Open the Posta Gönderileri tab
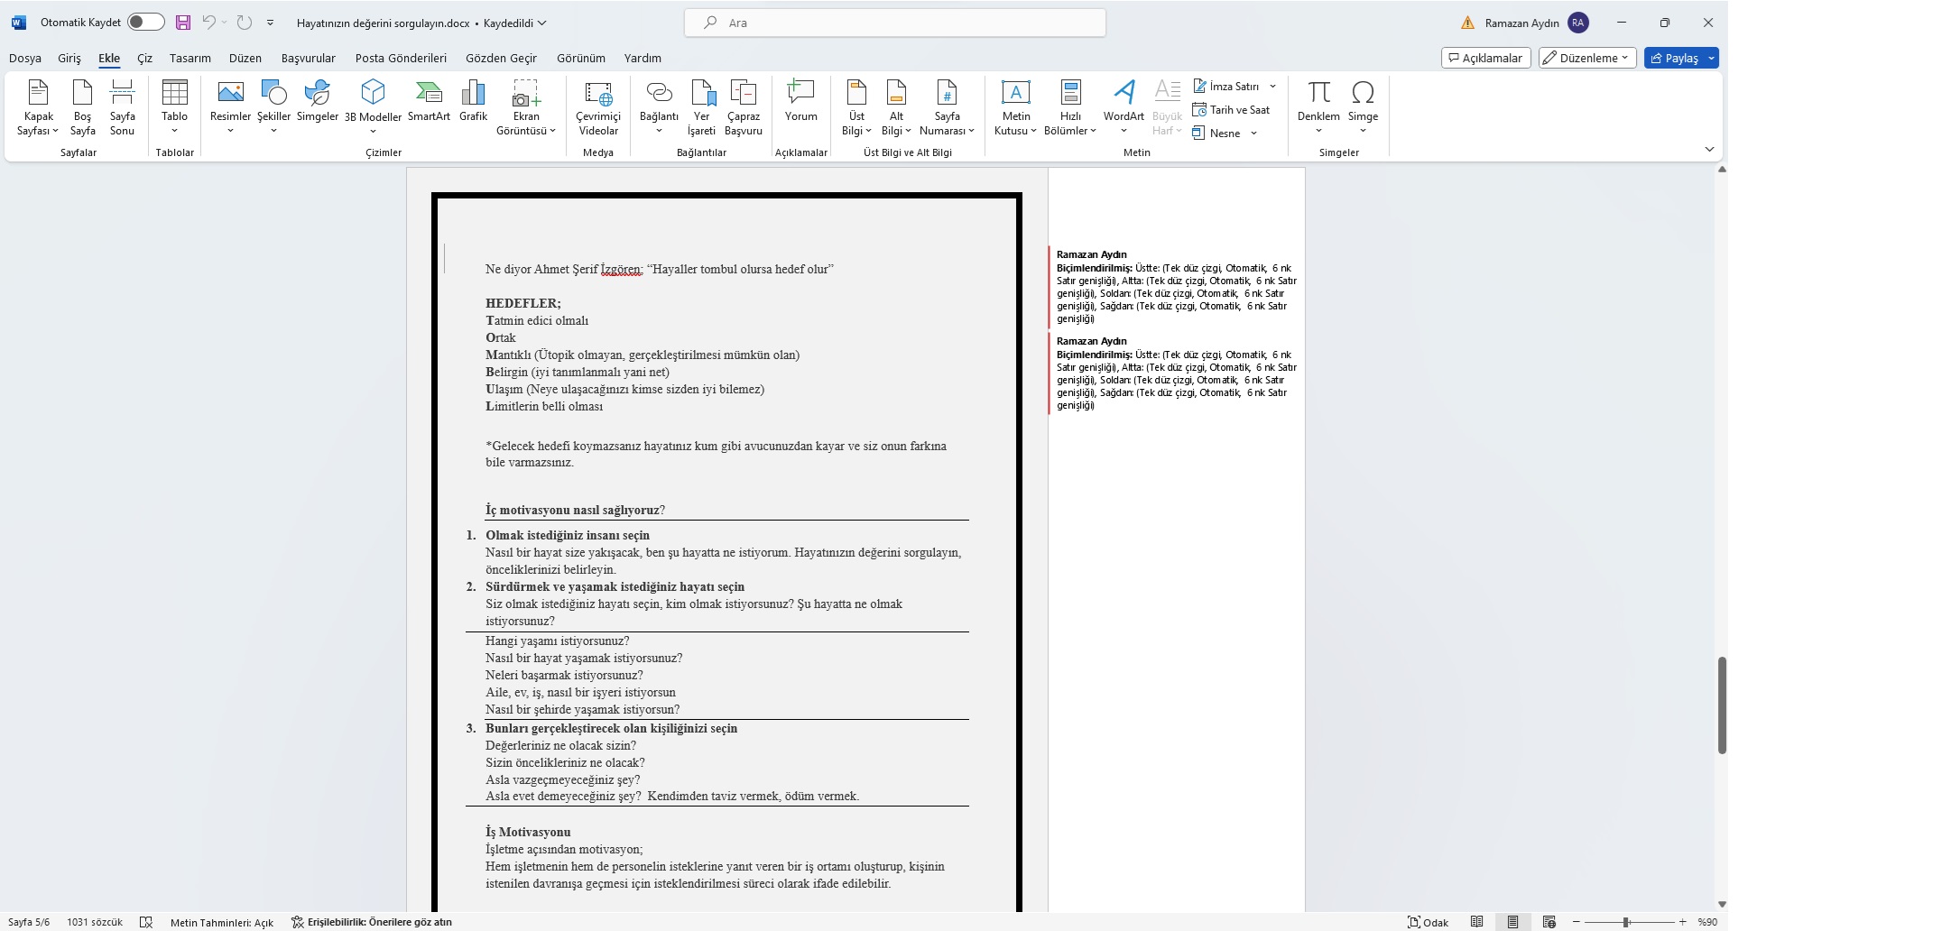This screenshot has height=931, width=1960. click(401, 58)
